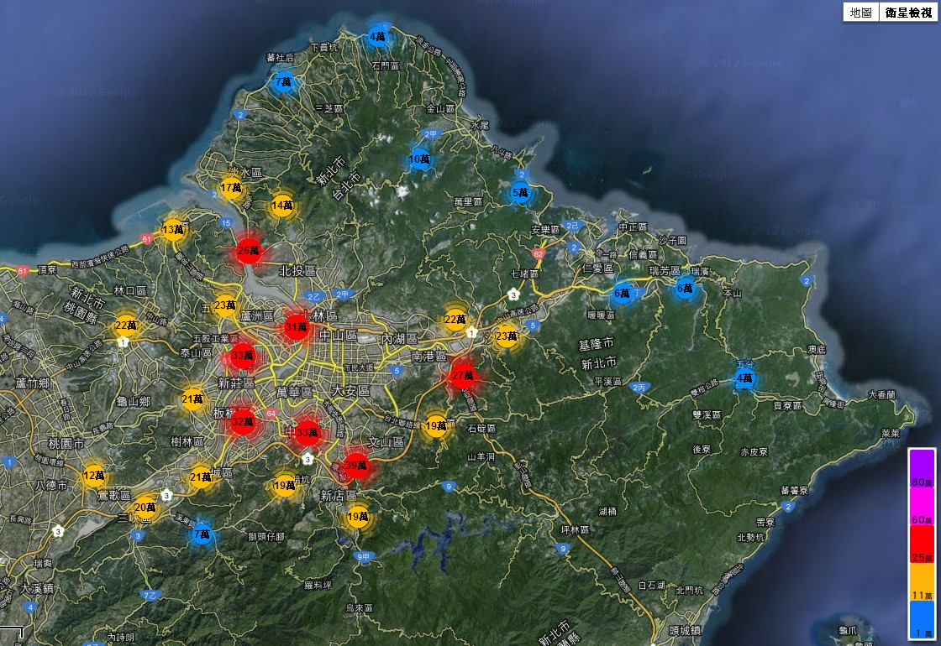Open the red 32萬 marker at 板橋
The image size is (941, 646).
(242, 422)
